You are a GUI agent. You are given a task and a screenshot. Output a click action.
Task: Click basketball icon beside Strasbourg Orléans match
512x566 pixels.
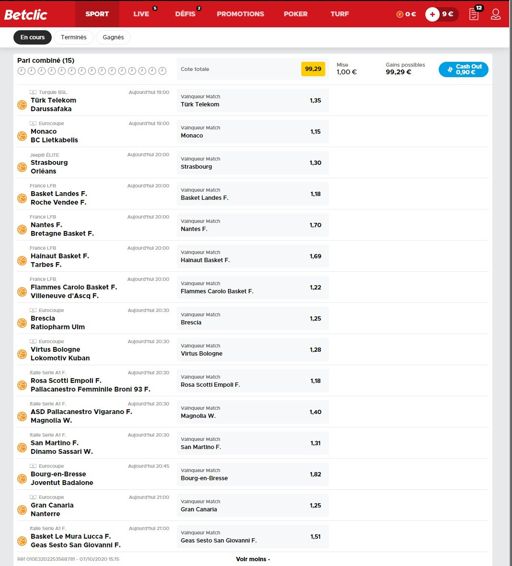point(22,167)
